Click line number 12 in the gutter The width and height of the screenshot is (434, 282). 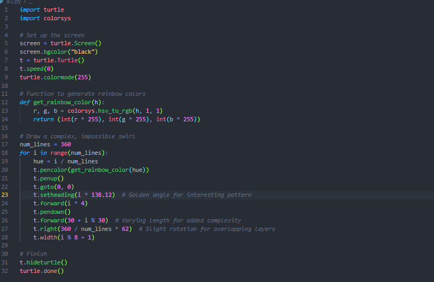point(5,102)
